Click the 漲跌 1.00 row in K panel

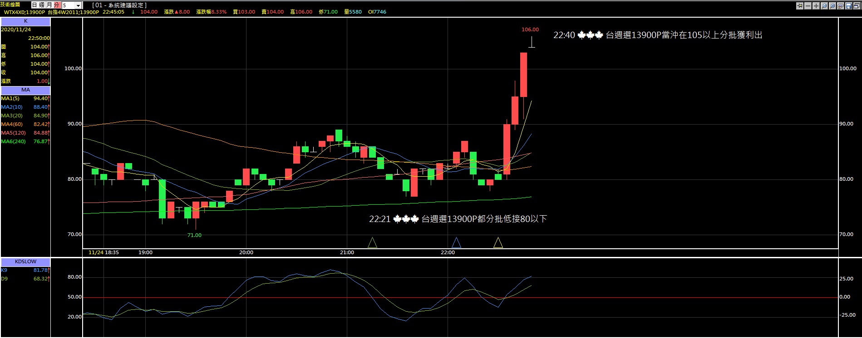pyautogui.click(x=25, y=81)
